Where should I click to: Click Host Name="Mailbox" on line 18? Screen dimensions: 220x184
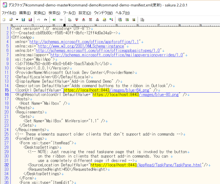point(43,103)
